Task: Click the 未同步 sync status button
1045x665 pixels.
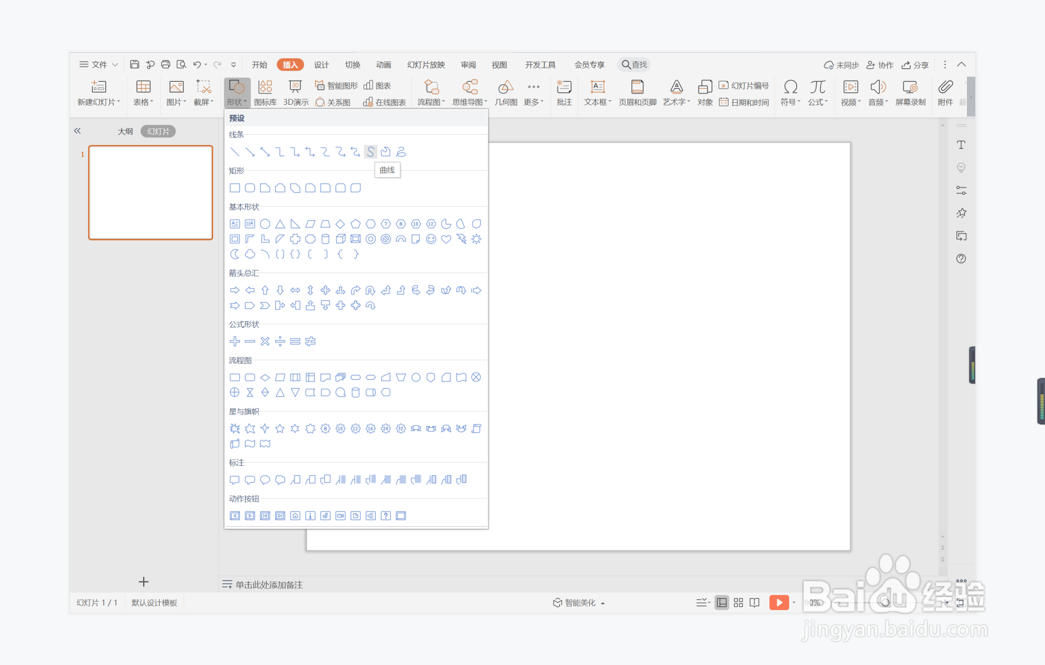Action: pos(841,65)
